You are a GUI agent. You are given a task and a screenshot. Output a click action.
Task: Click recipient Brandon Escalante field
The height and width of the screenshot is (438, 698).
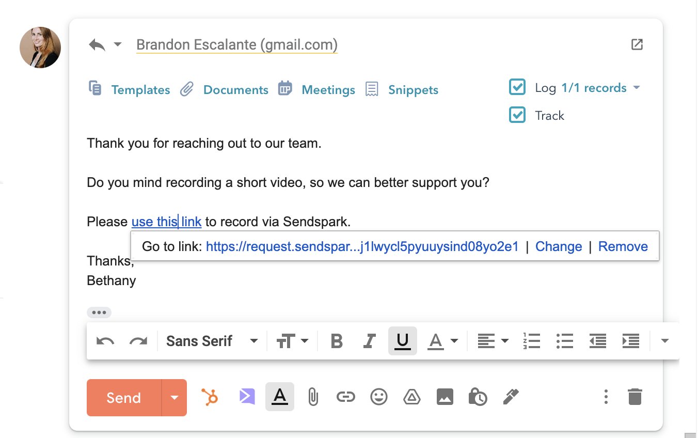(237, 45)
